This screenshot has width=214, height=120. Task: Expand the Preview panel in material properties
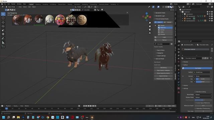point(185,62)
